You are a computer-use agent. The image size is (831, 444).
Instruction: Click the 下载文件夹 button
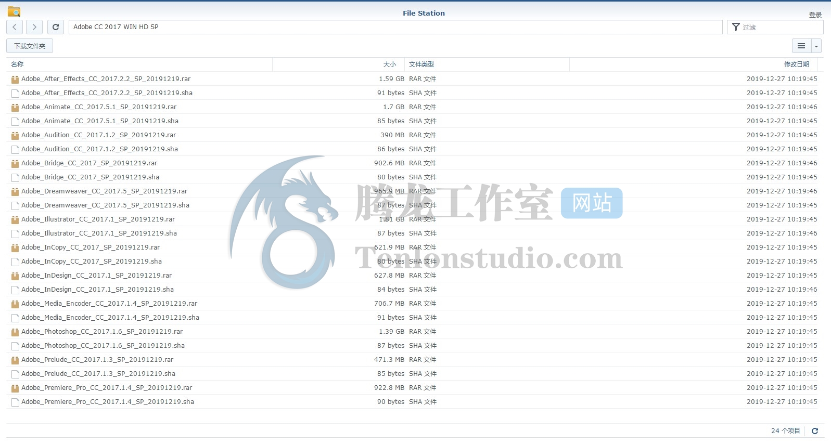(30, 46)
